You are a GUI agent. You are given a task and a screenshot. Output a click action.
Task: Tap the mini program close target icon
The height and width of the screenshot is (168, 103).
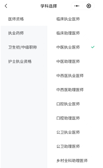tap(89, 6)
